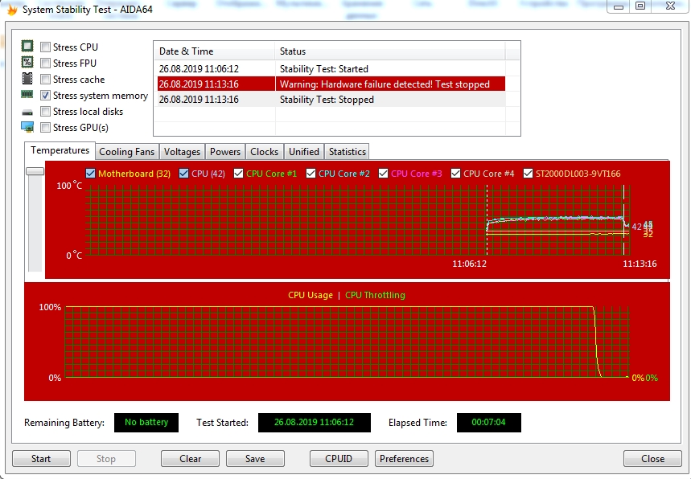Open Preferences
691x479 pixels.
[x=404, y=459]
